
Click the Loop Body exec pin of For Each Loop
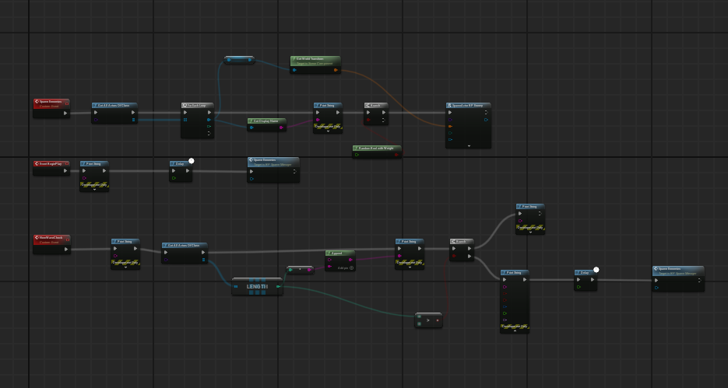[209, 112]
